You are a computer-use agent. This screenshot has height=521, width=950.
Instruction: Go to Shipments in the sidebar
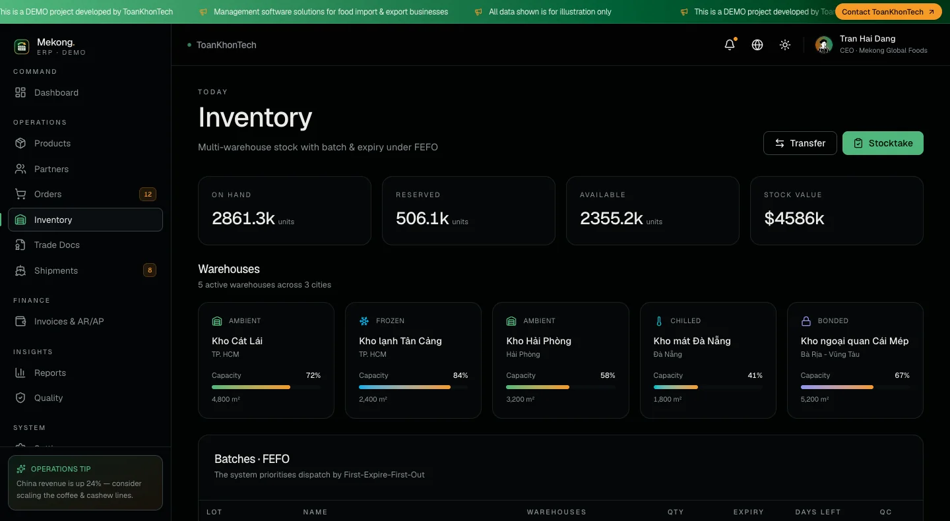85,271
